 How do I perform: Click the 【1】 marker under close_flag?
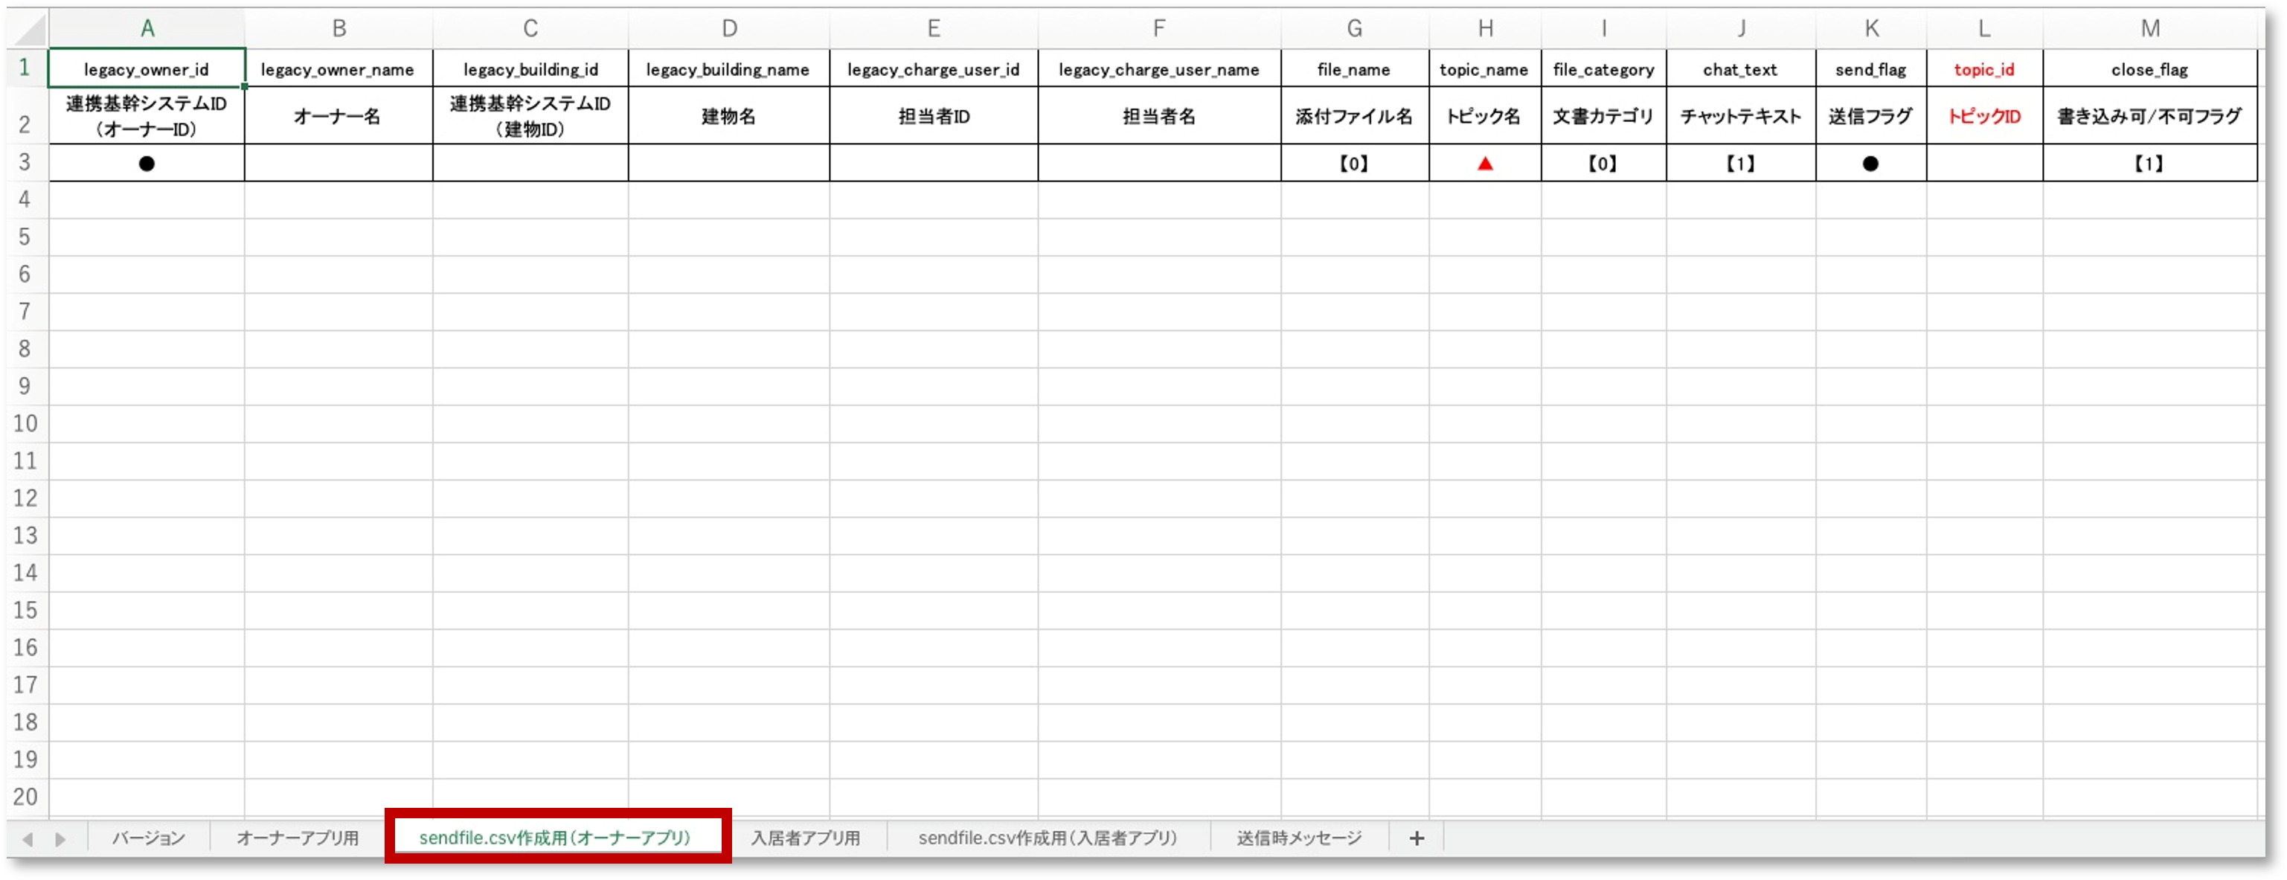pyautogui.click(x=2149, y=164)
